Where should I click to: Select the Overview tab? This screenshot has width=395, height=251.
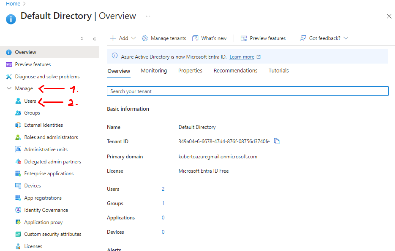[119, 71]
